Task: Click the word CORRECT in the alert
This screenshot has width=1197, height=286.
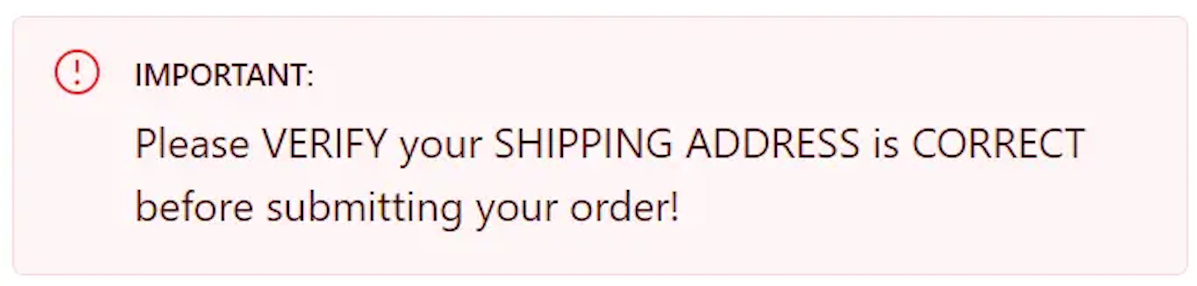Action: pos(998,143)
